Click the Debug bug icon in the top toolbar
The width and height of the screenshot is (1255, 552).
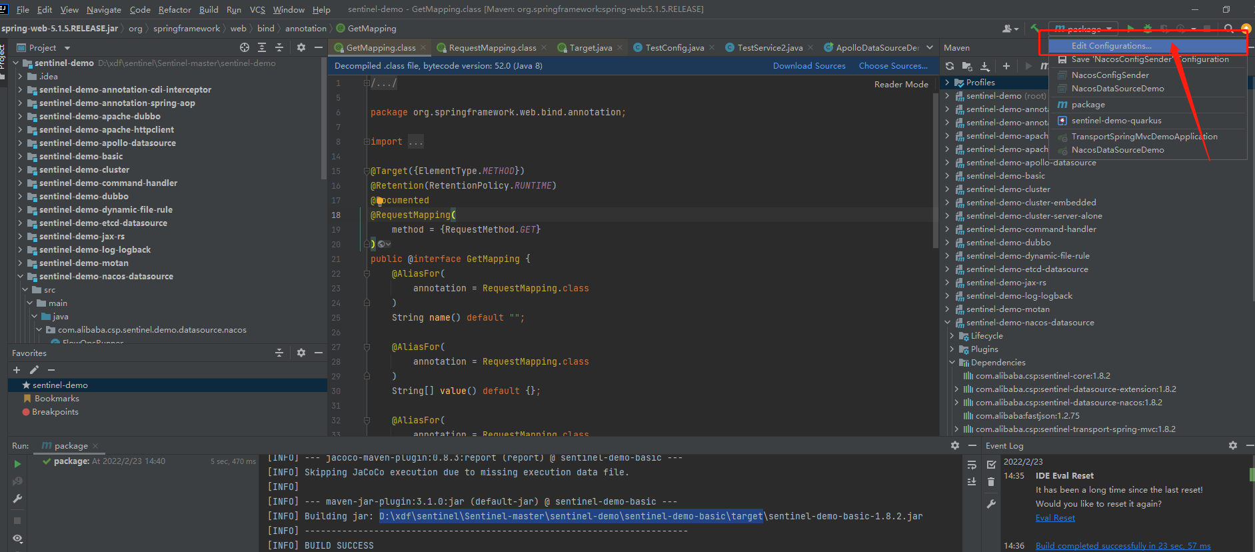[x=1148, y=29]
